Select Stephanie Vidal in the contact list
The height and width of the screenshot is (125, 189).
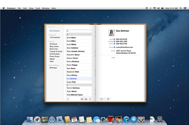(x=73, y=72)
